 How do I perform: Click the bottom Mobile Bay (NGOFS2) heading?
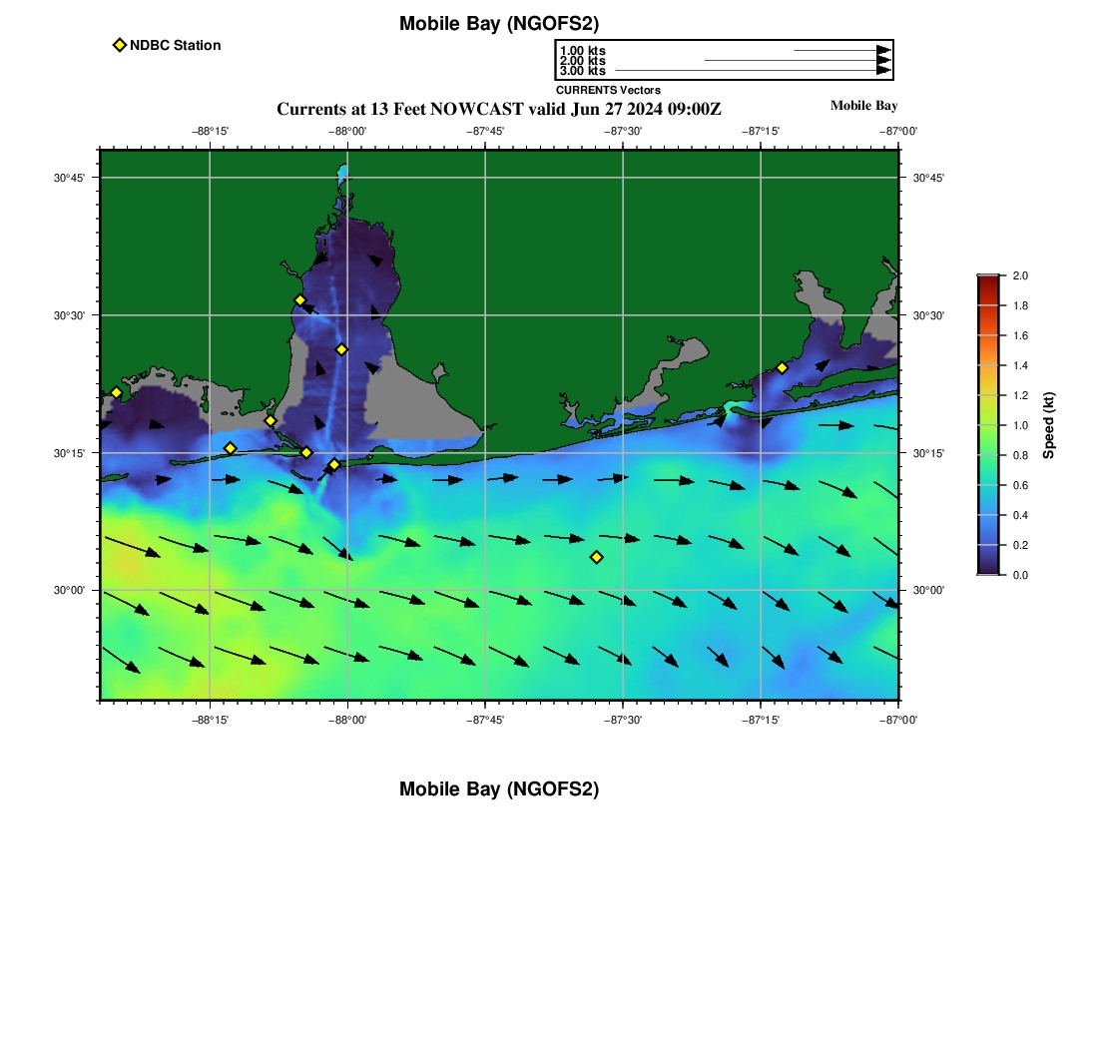(498, 788)
